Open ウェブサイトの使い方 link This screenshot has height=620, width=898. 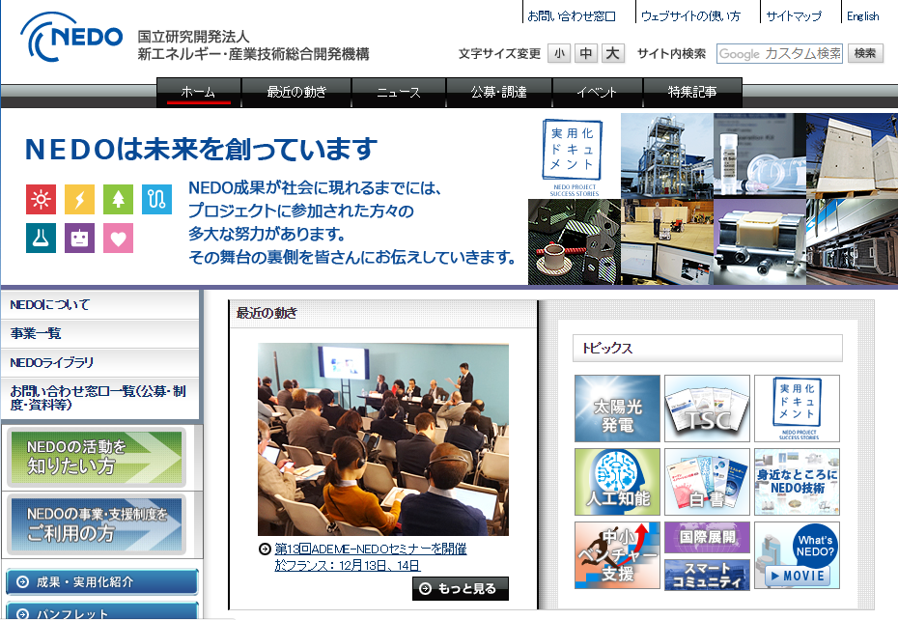coord(690,16)
